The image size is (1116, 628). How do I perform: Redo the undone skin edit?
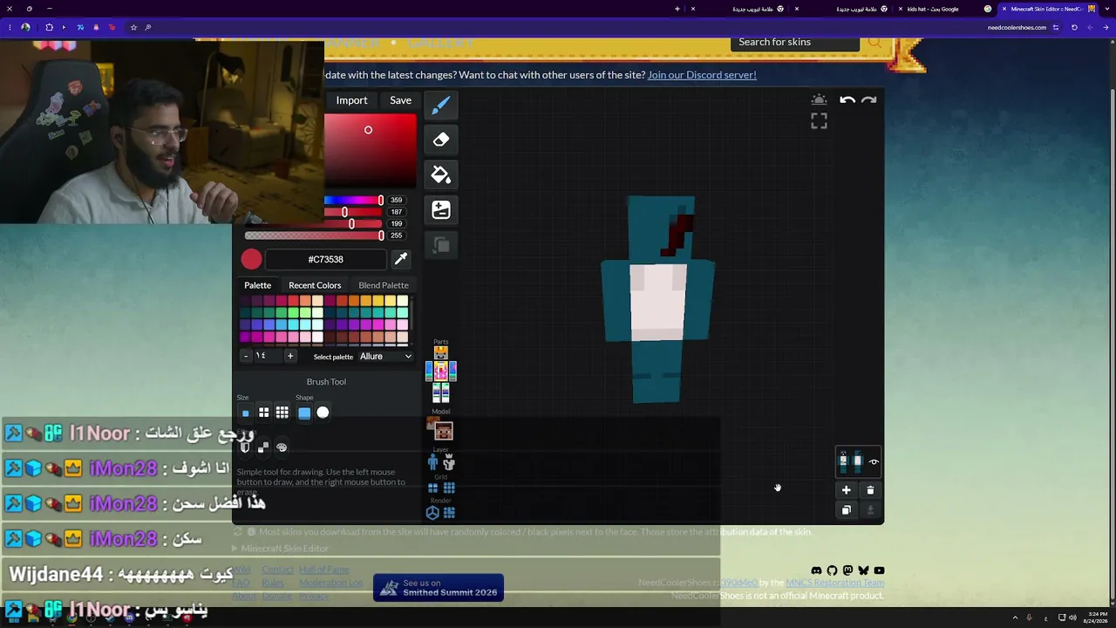[868, 100]
